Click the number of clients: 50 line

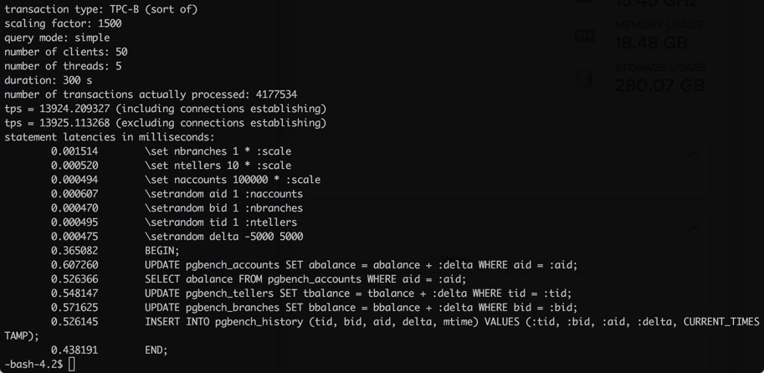click(x=66, y=52)
